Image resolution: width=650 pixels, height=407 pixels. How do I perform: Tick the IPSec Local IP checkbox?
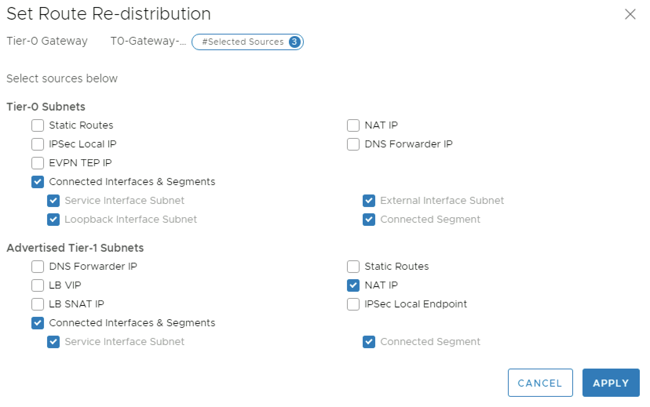(38, 144)
